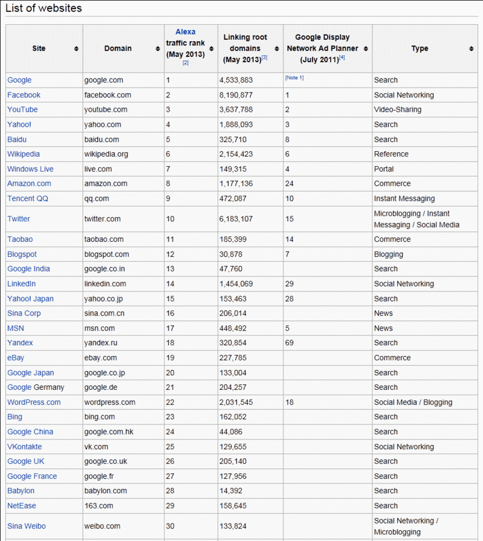The width and height of the screenshot is (483, 541).
Task: Sort by Alexa traffic rank arrows
Action: (x=211, y=49)
